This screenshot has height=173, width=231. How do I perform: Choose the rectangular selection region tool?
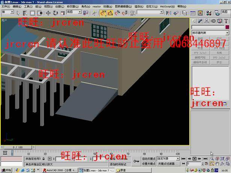point(32,13)
